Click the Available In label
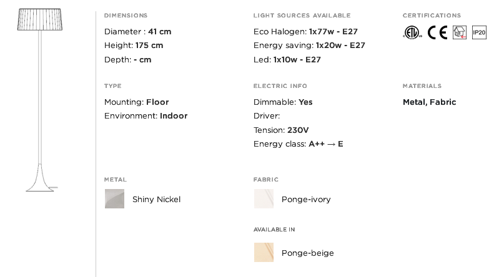 click(274, 230)
